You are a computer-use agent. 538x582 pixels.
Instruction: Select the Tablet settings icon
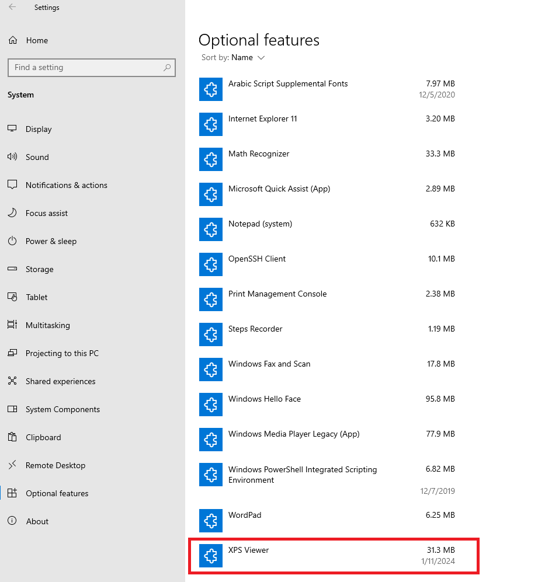pos(14,297)
